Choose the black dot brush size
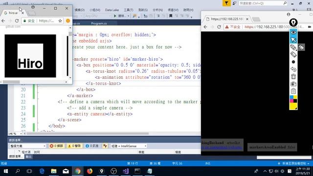 point(293,62)
